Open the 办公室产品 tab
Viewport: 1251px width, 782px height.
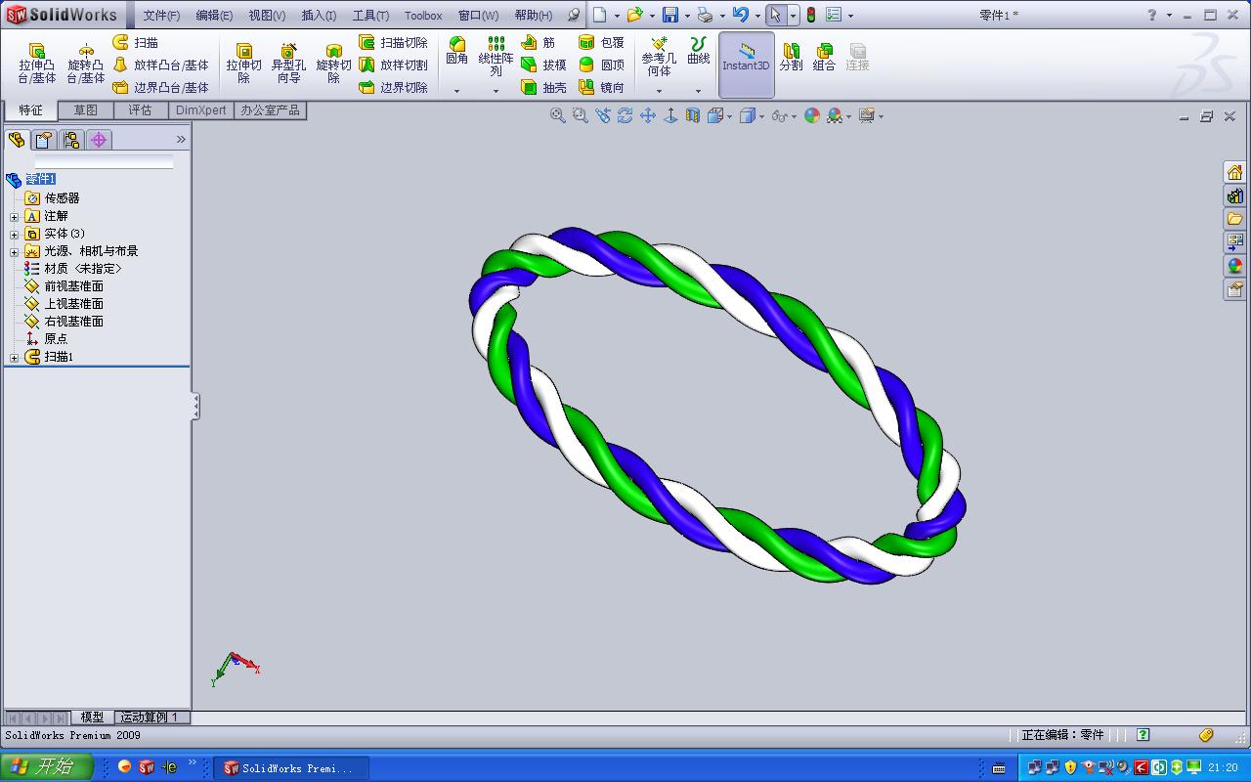point(270,110)
